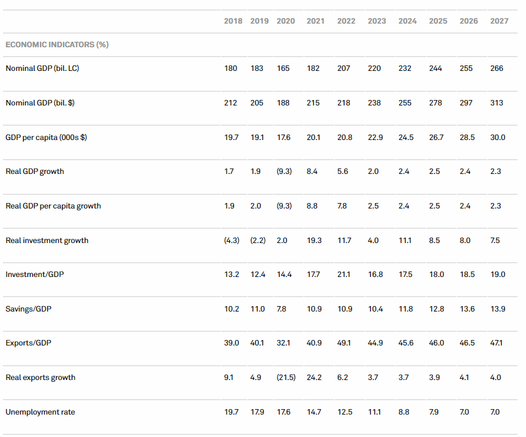
Task: Select the 2021 Real investment growth value 19.3
Action: tap(315, 241)
